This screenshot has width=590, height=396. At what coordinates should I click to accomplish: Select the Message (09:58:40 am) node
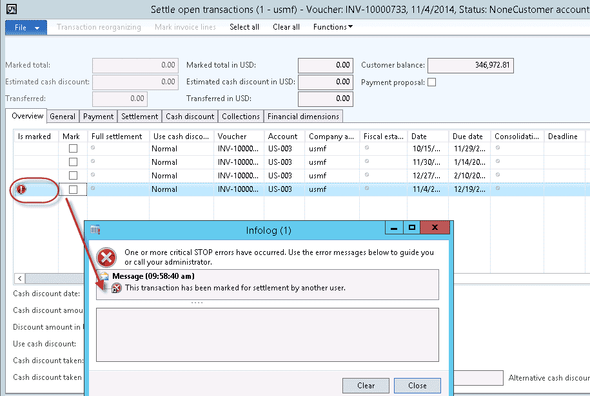[153, 276]
